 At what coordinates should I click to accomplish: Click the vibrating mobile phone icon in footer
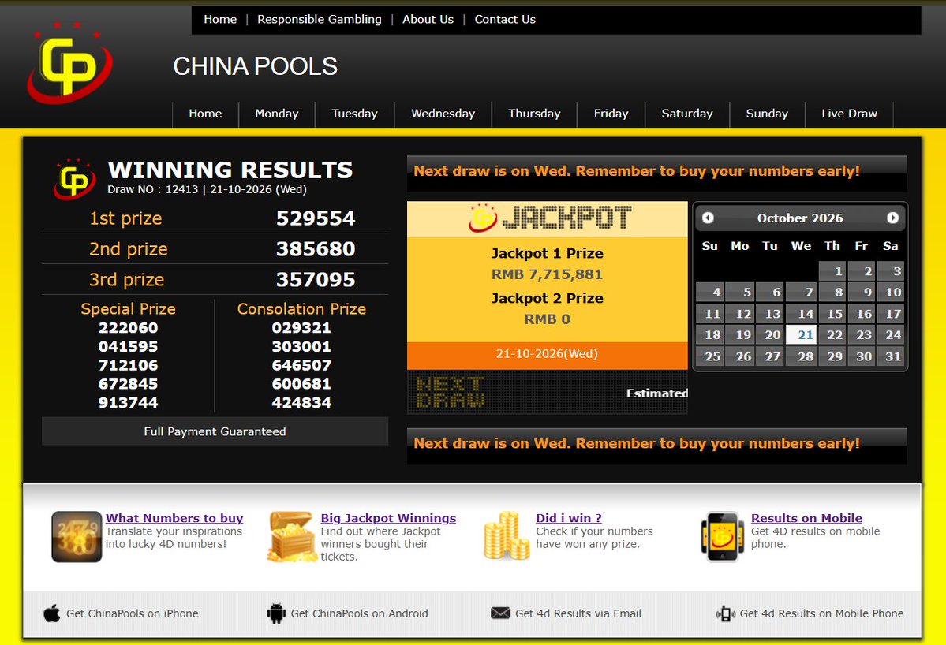click(x=725, y=613)
